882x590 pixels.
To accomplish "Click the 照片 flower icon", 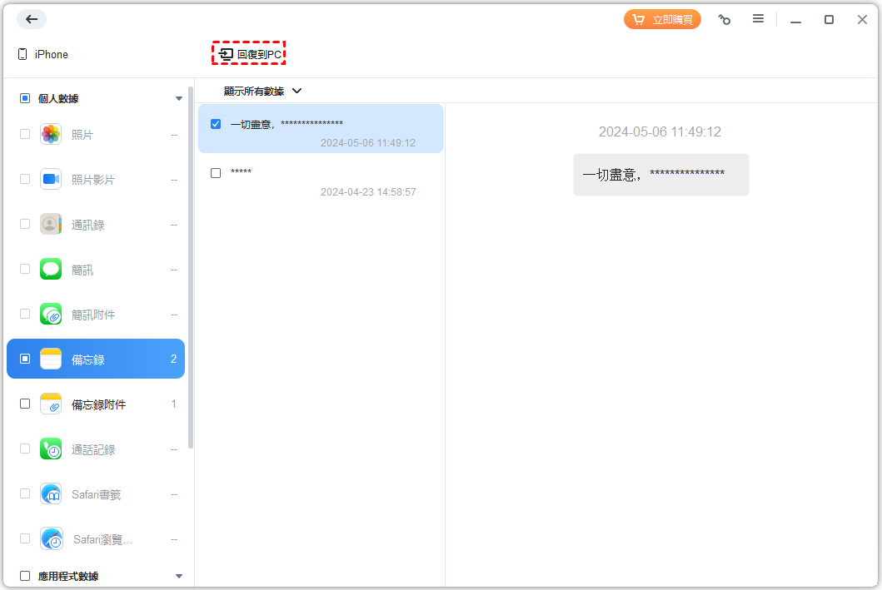I will tap(51, 134).
